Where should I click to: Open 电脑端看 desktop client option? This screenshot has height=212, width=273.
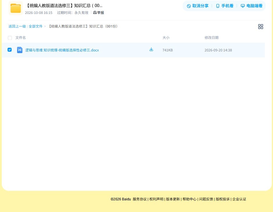252,6
